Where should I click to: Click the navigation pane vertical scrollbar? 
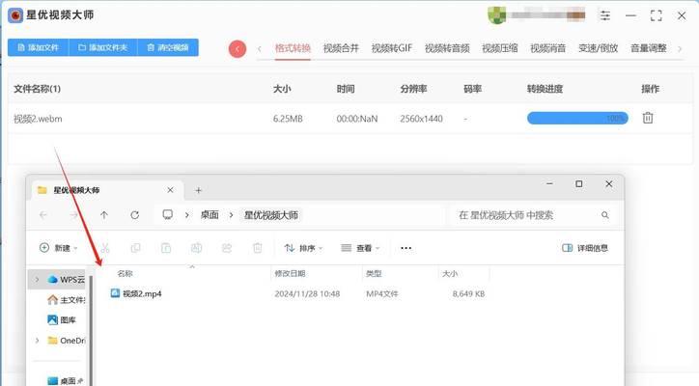click(x=91, y=330)
